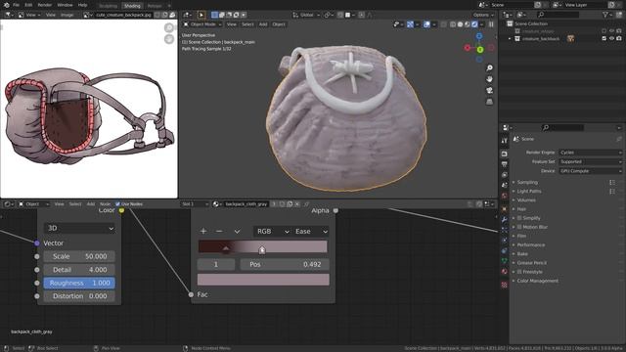Open Render Engine Cycles dropdown
Screen dimensions: 626x352
(x=590, y=153)
